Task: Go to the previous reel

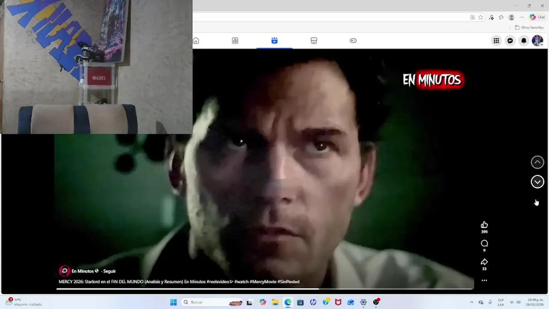Action: 537,162
